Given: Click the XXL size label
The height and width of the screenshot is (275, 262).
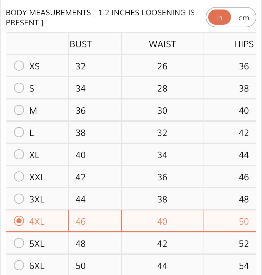Looking at the screenshot, I should point(37,177).
